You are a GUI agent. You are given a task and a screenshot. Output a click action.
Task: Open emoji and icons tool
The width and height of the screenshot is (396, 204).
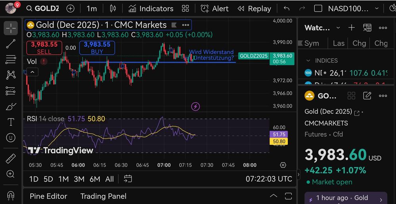coord(11,138)
